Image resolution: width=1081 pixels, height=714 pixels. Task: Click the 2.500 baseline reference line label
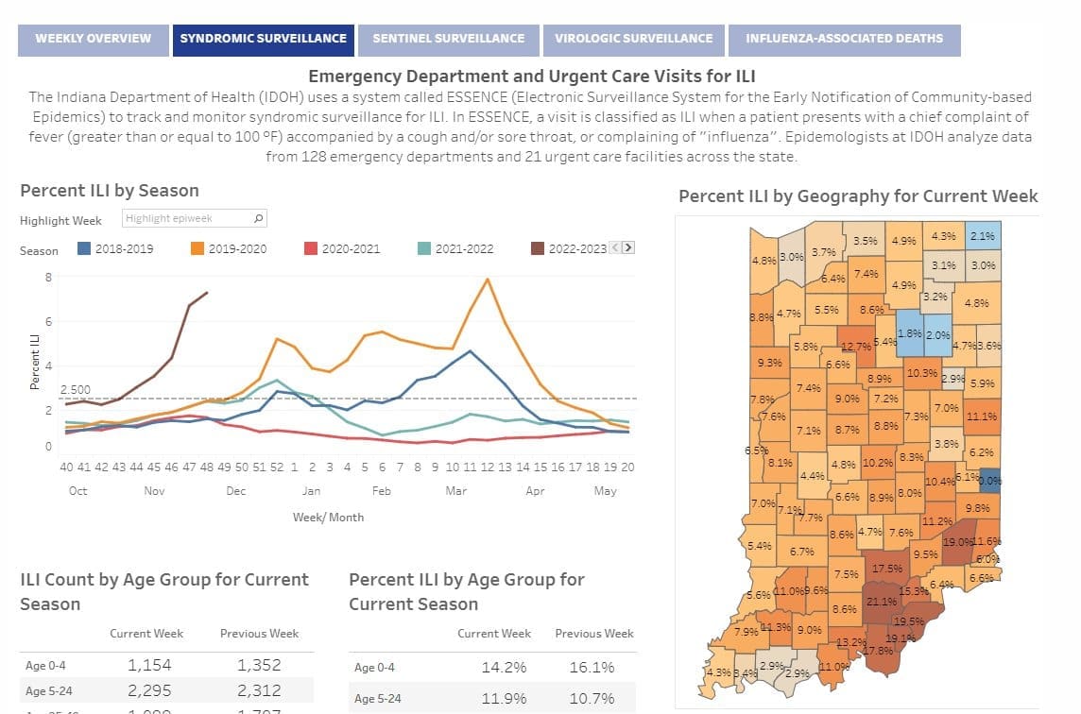(x=76, y=389)
